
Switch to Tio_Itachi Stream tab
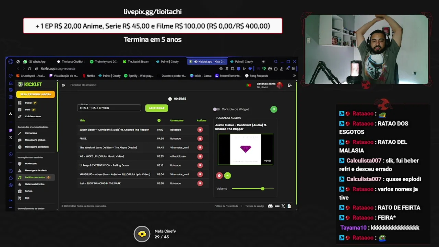(x=136, y=62)
